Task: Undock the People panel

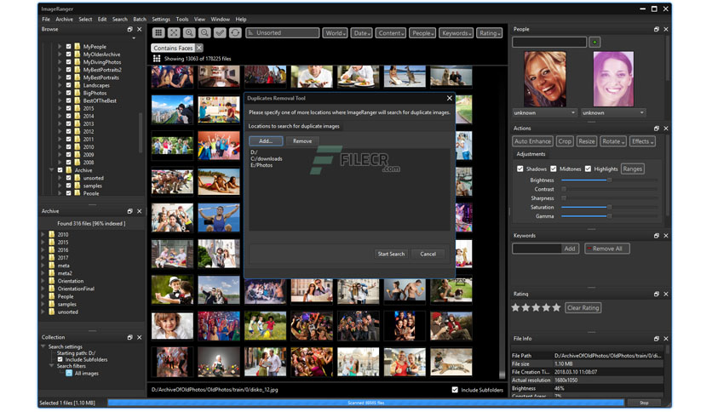Action: pos(656,29)
